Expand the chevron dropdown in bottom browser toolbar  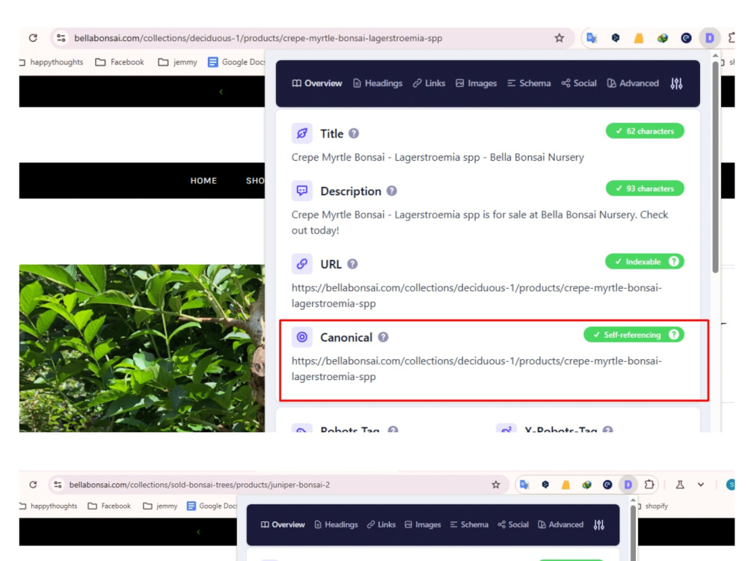click(x=701, y=485)
